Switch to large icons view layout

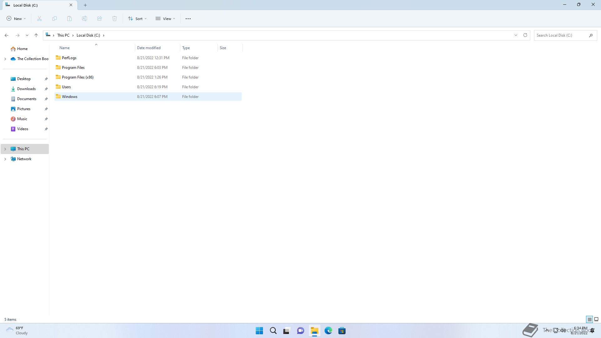596,320
